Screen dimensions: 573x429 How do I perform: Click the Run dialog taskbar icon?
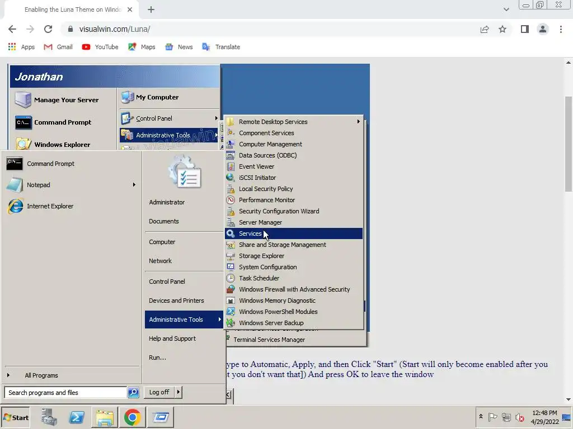[x=161, y=417]
